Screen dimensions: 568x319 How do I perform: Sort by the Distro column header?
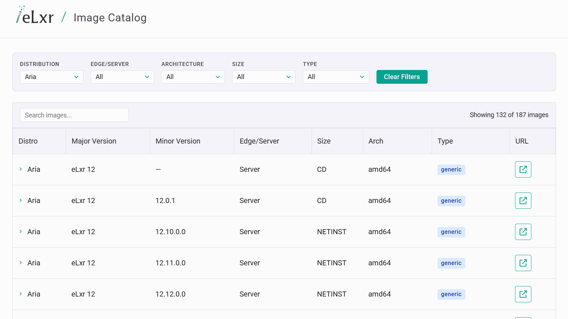(39, 141)
